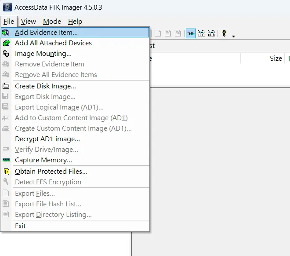Image resolution: width=290 pixels, height=256 pixels.
Task: Open the Mode menu
Action: pyautogui.click(x=52, y=22)
